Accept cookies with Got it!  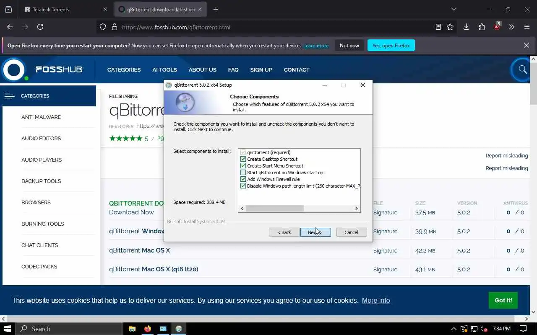[x=503, y=300]
